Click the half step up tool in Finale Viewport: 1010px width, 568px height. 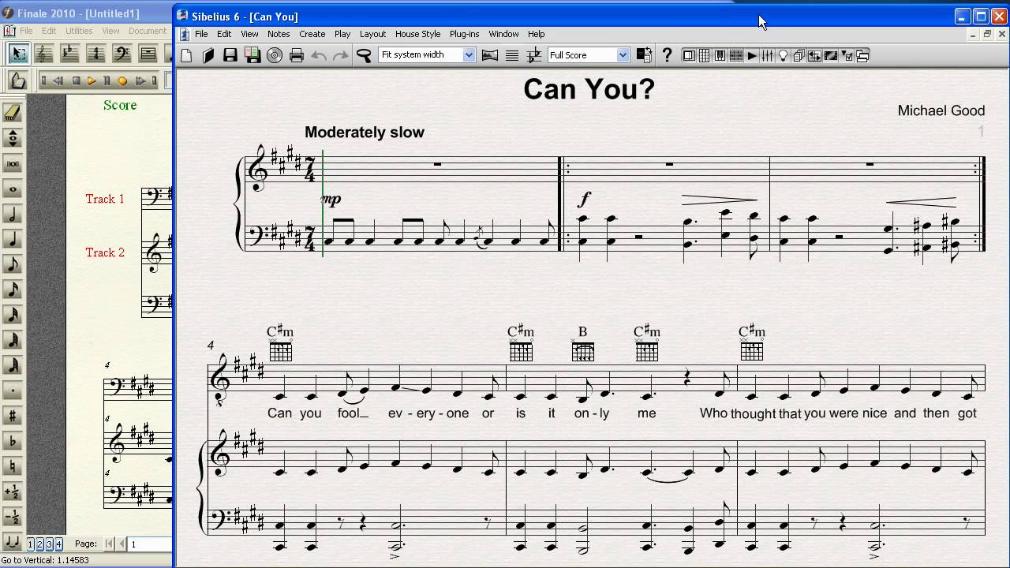click(13, 491)
